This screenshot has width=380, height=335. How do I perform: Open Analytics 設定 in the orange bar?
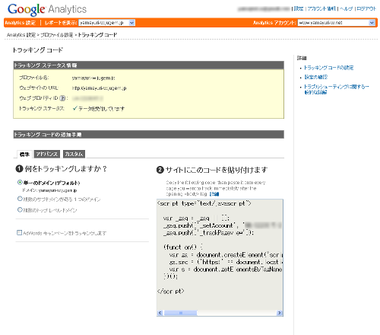(21, 23)
